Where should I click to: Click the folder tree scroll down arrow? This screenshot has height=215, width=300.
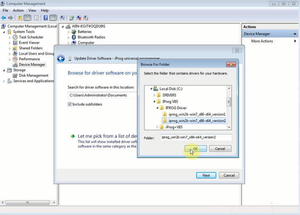click(x=229, y=127)
